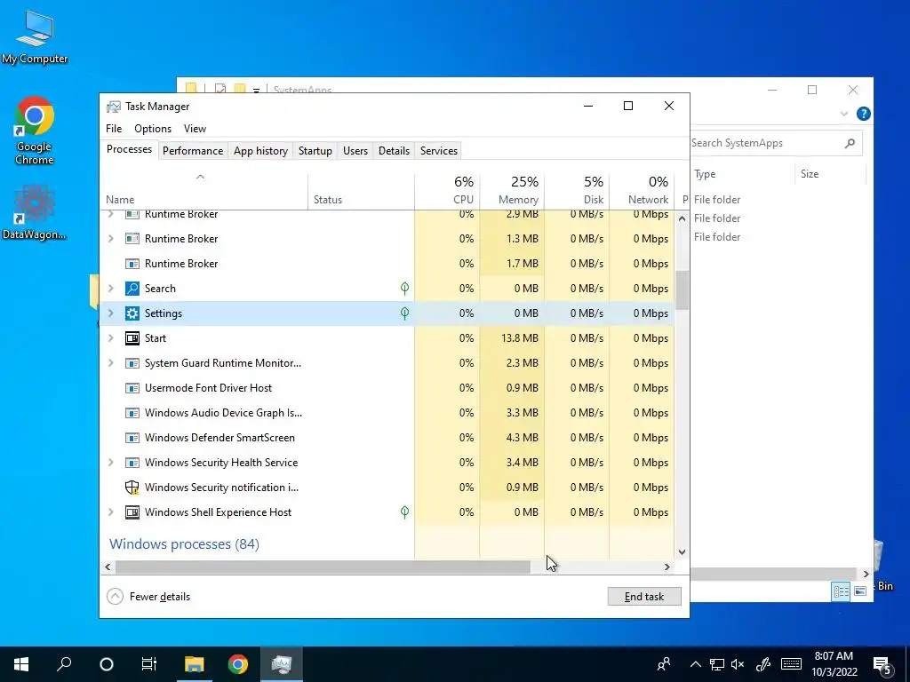Click the vertical scrollbar thumb in Task Manager
This screenshot has height=682, width=910.
(682, 290)
